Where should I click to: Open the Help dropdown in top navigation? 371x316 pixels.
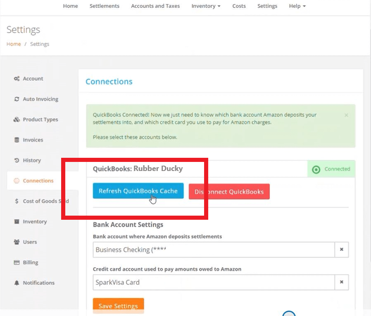297,6
